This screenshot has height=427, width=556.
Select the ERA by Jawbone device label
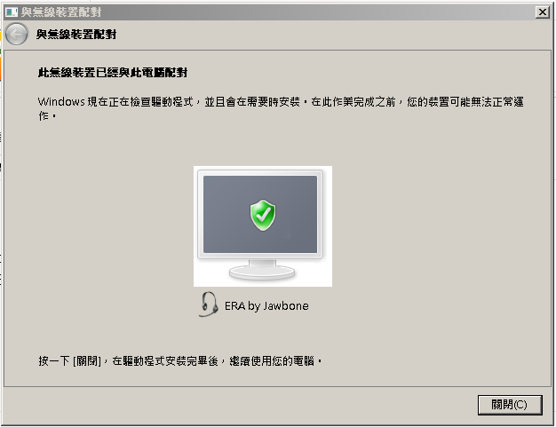tap(266, 305)
